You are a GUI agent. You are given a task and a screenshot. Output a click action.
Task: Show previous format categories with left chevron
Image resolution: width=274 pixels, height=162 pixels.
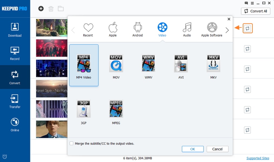tap(73, 30)
